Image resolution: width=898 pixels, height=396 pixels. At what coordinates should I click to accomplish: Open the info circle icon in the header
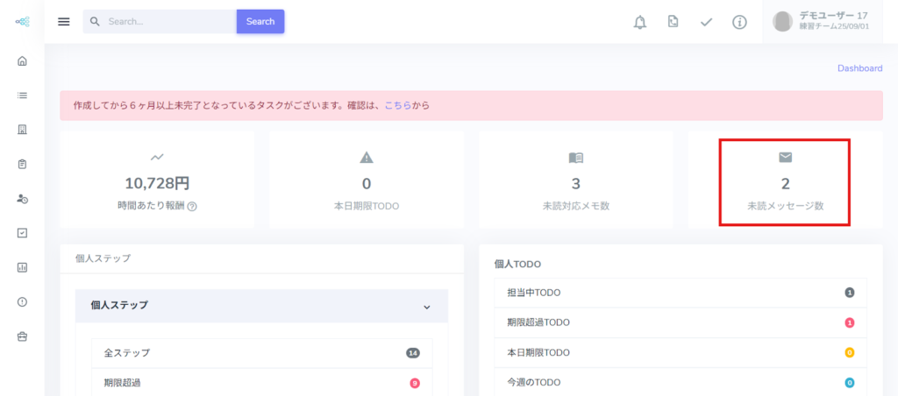coord(739,22)
